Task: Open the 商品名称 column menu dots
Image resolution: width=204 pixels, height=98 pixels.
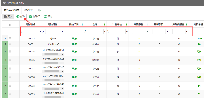Action: [x=62, y=24]
